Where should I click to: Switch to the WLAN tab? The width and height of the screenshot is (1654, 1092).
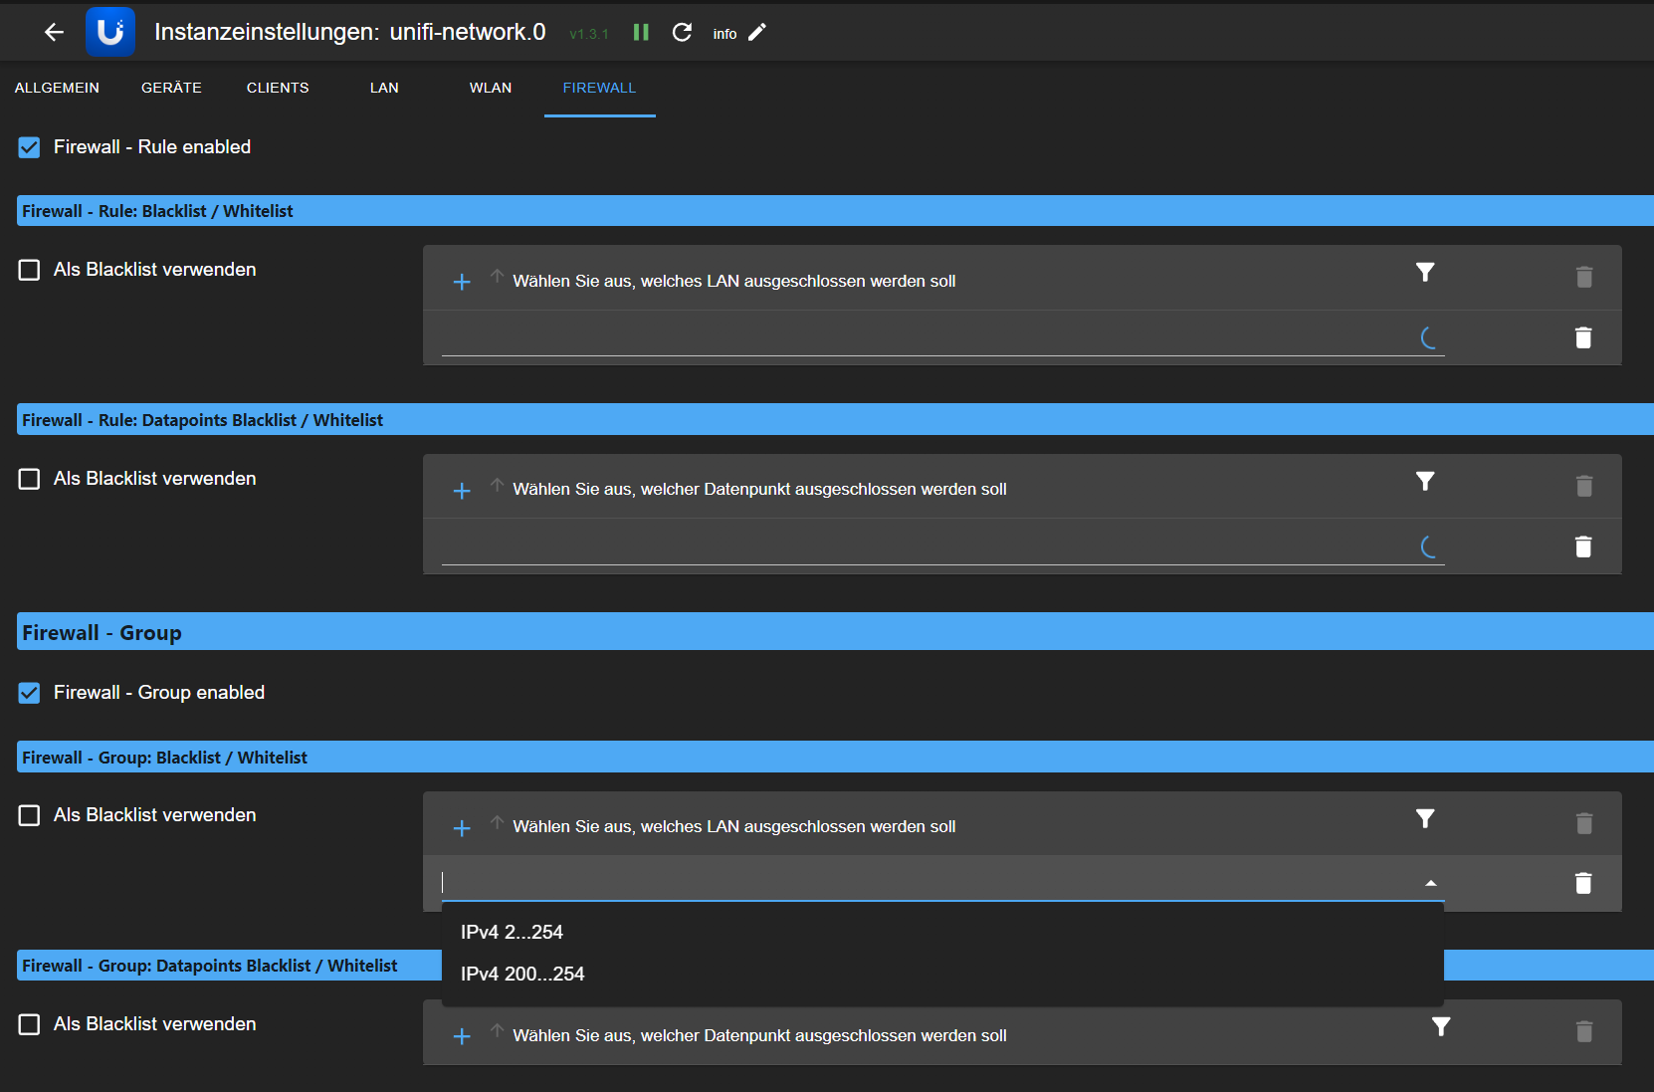pos(491,88)
